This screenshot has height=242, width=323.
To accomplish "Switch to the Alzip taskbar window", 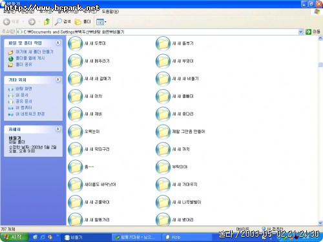I will click(x=186, y=237).
